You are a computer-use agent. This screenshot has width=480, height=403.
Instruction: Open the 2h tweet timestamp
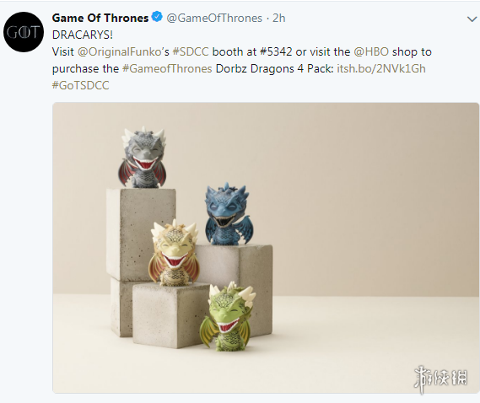click(x=279, y=18)
